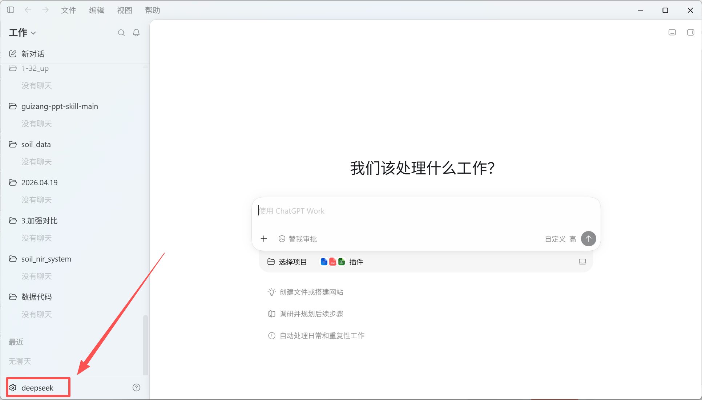The width and height of the screenshot is (702, 400).
Task: Toggle 替我审批 approval mode
Action: [298, 239]
